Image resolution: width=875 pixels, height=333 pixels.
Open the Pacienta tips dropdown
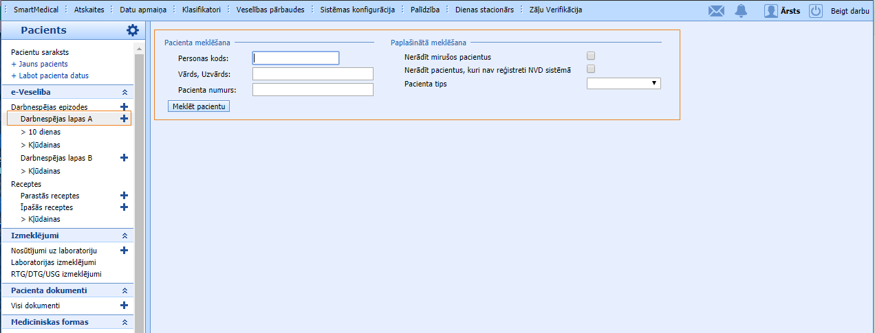(x=623, y=83)
